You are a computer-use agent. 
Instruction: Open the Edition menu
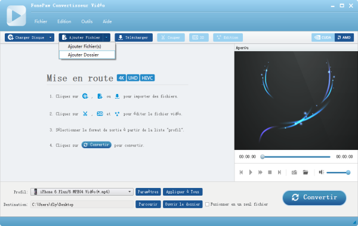(64, 21)
